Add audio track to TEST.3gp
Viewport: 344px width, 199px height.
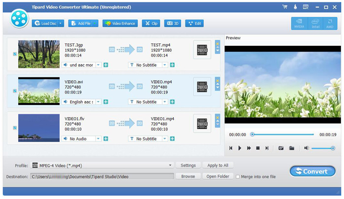pyautogui.click(x=106, y=65)
